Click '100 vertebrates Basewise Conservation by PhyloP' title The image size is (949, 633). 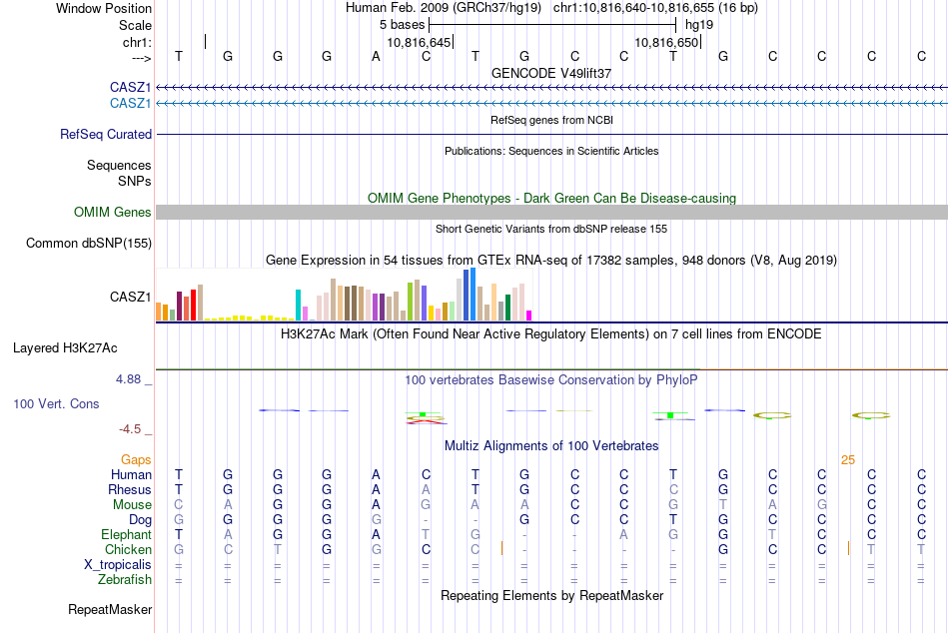(550, 380)
